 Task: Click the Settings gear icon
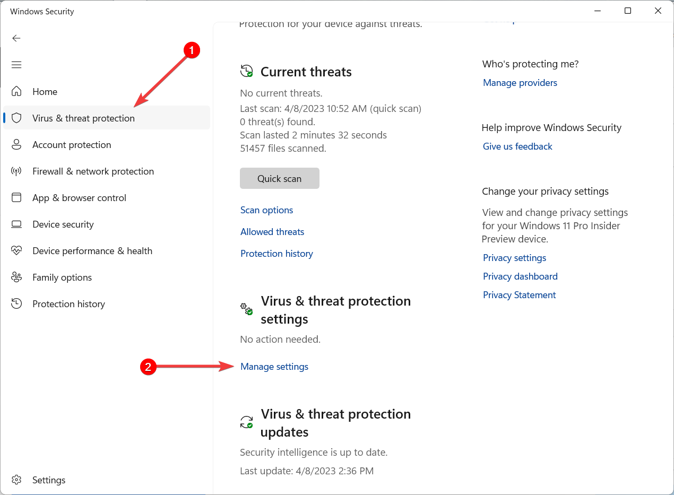(x=16, y=480)
